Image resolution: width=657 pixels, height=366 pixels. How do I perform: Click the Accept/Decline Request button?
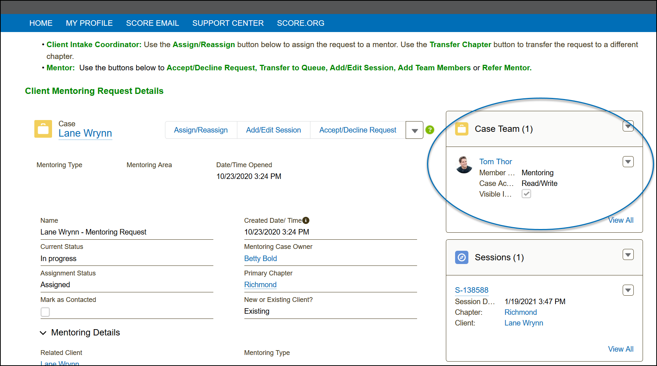(x=358, y=130)
